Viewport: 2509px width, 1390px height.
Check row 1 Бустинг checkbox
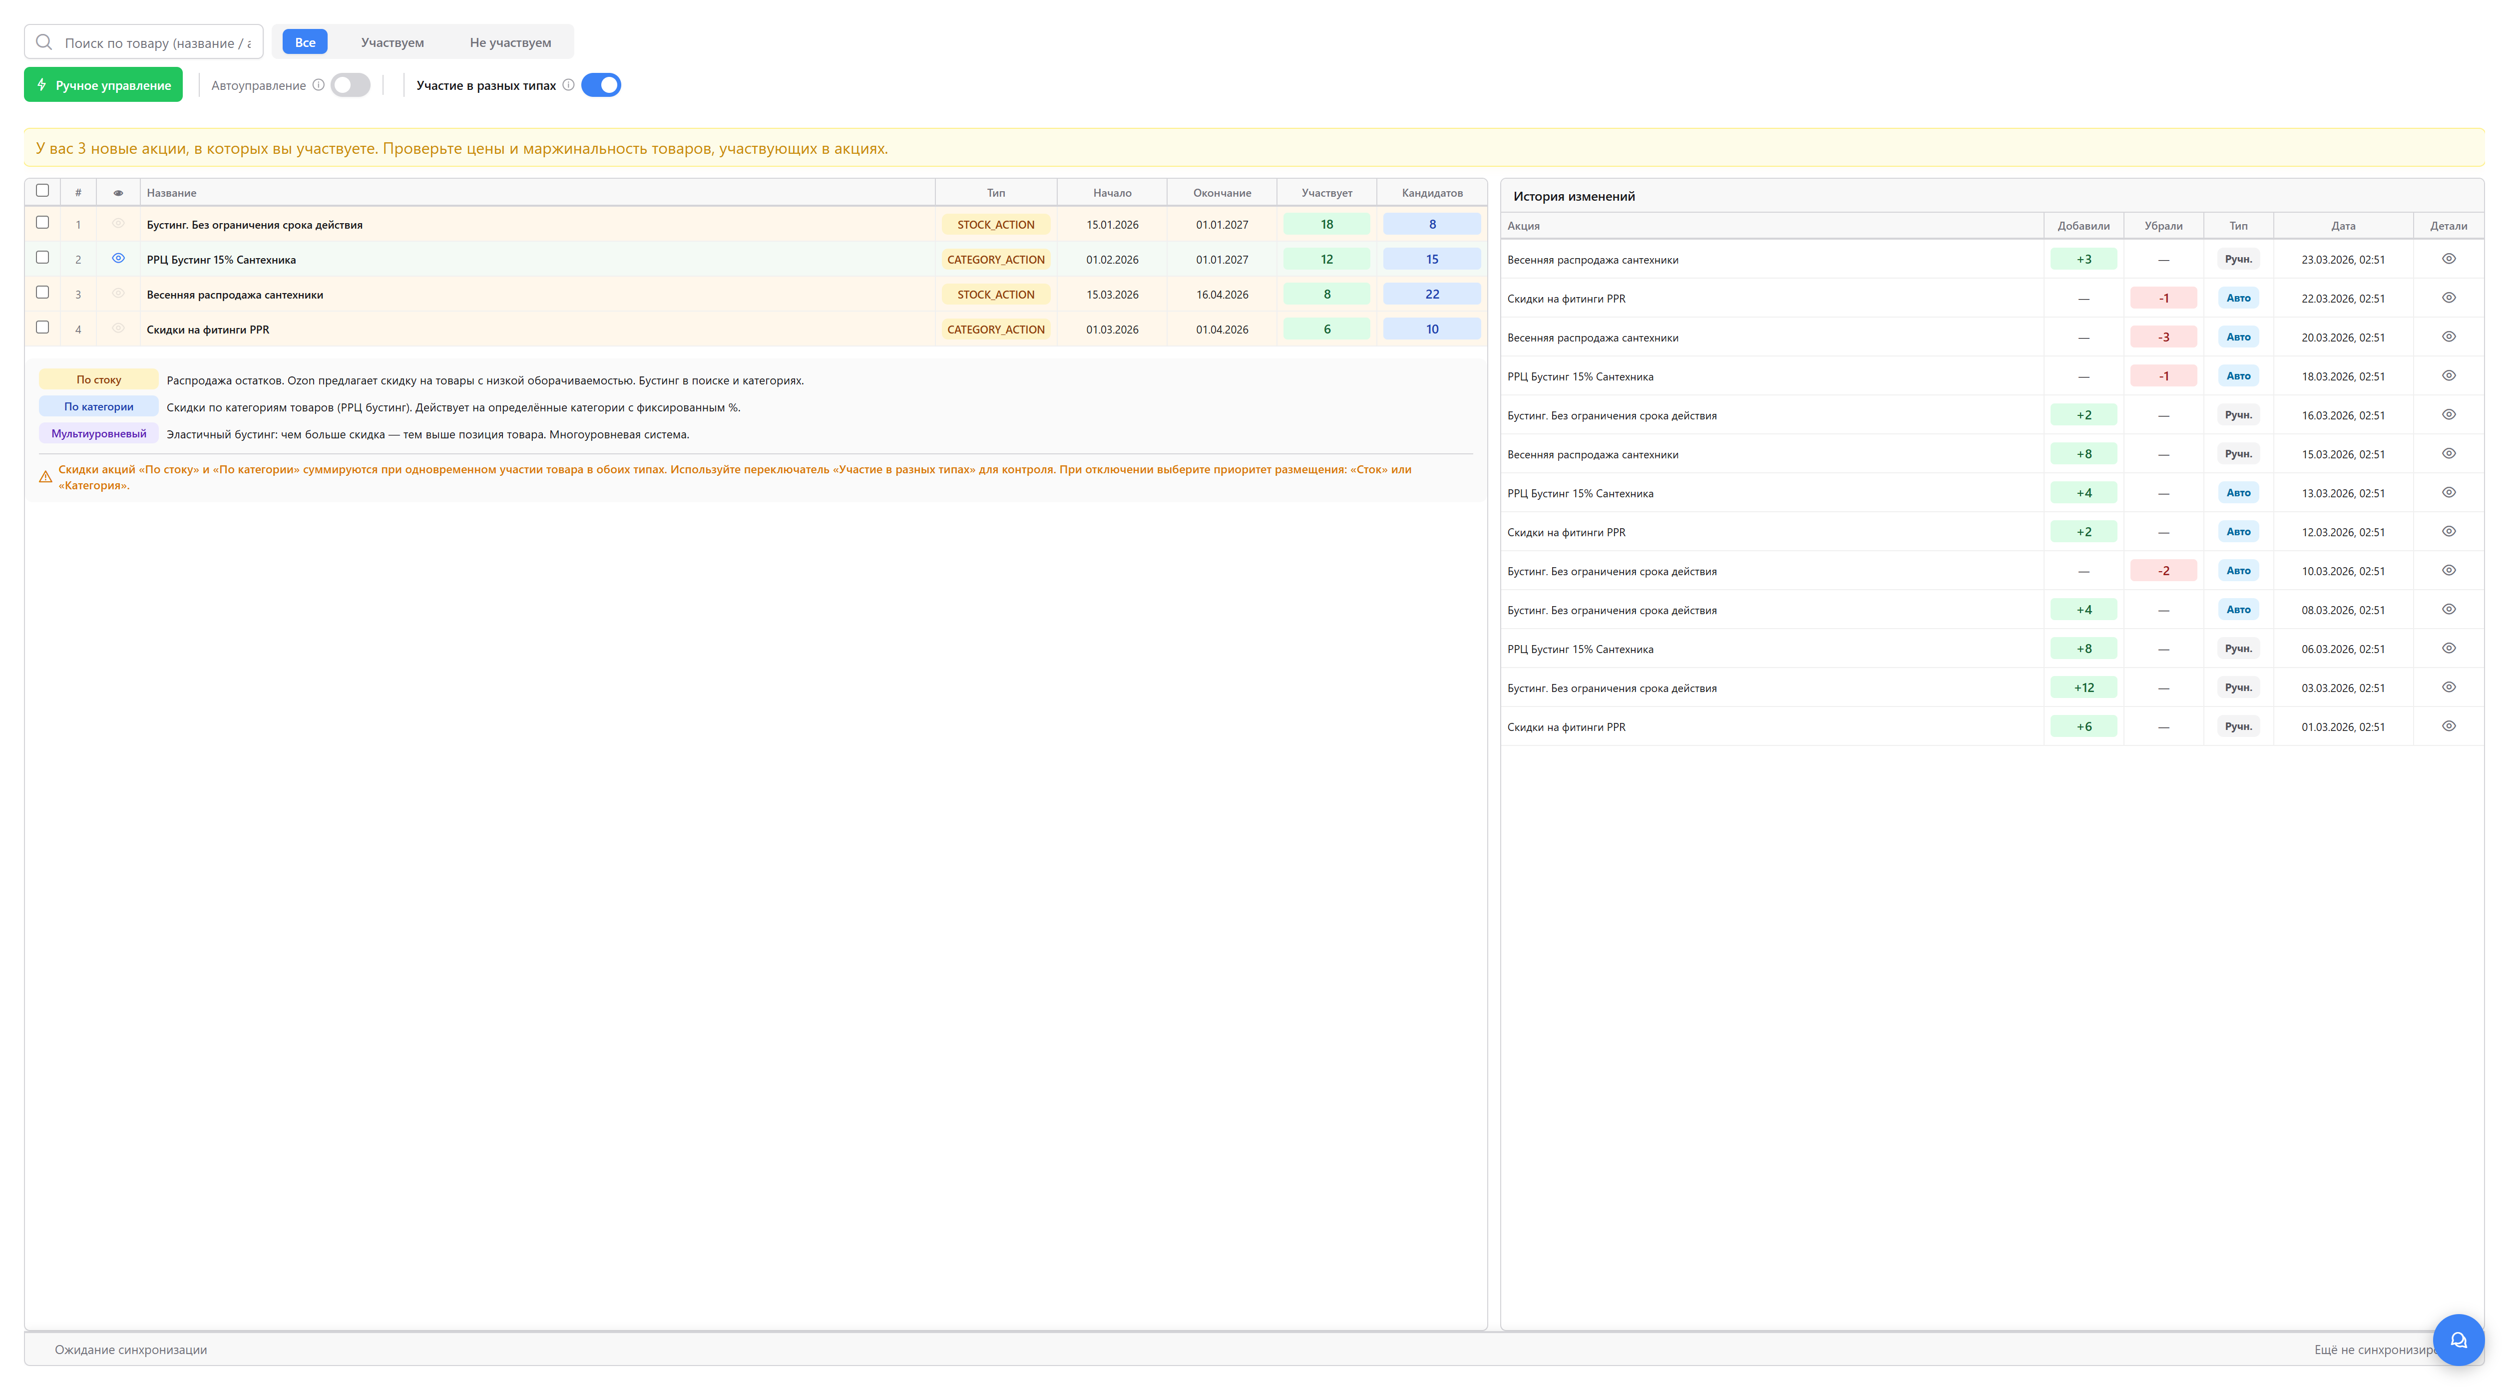click(42, 222)
